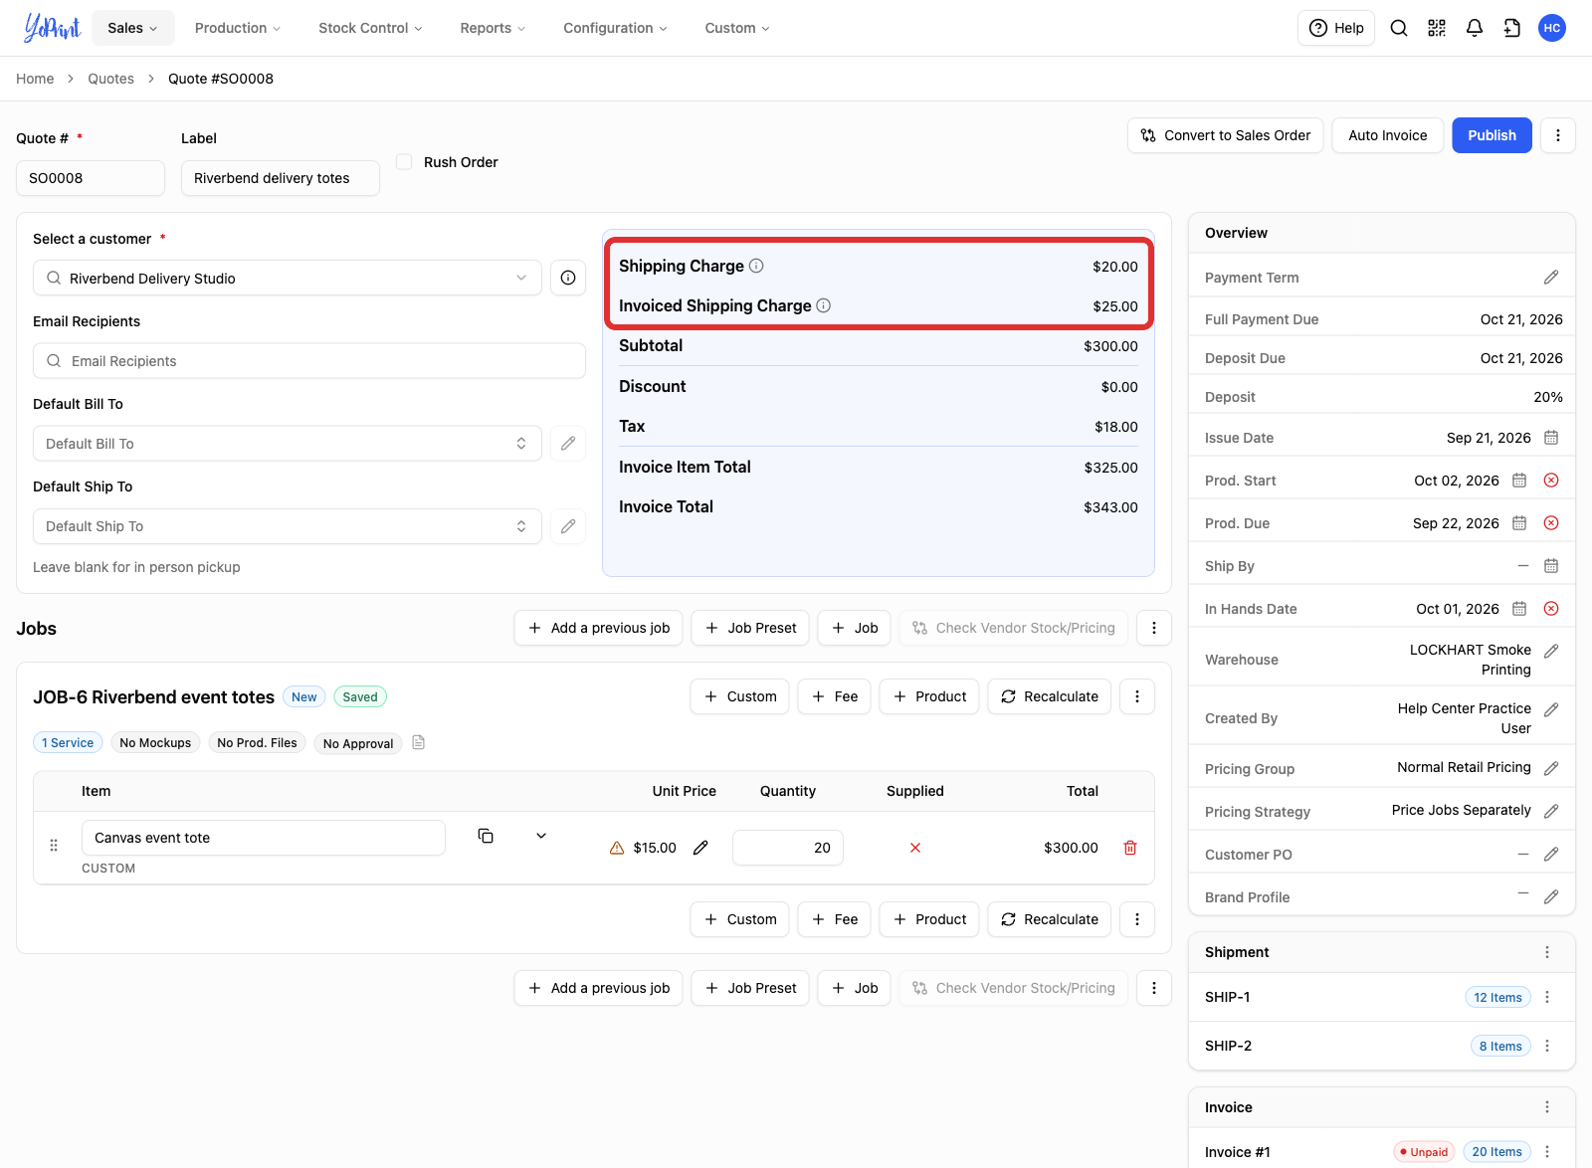Edit the Warehouse pencil

click(x=1551, y=651)
